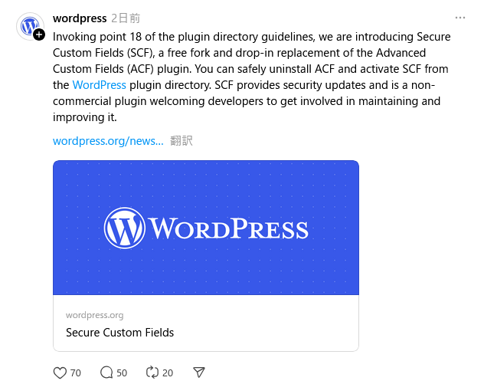This screenshot has height=384, width=484.
Task: Select the wordpress.org domain label on card
Action: click(94, 315)
